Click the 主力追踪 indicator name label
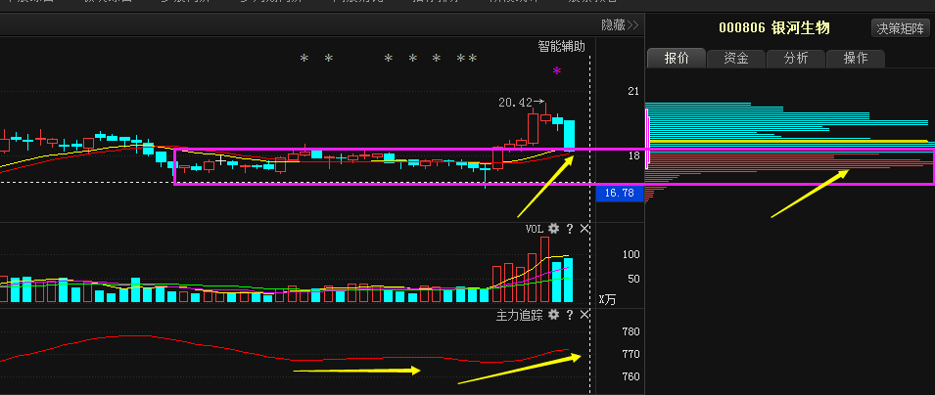Screen dimensions: 935x395 click(x=519, y=315)
